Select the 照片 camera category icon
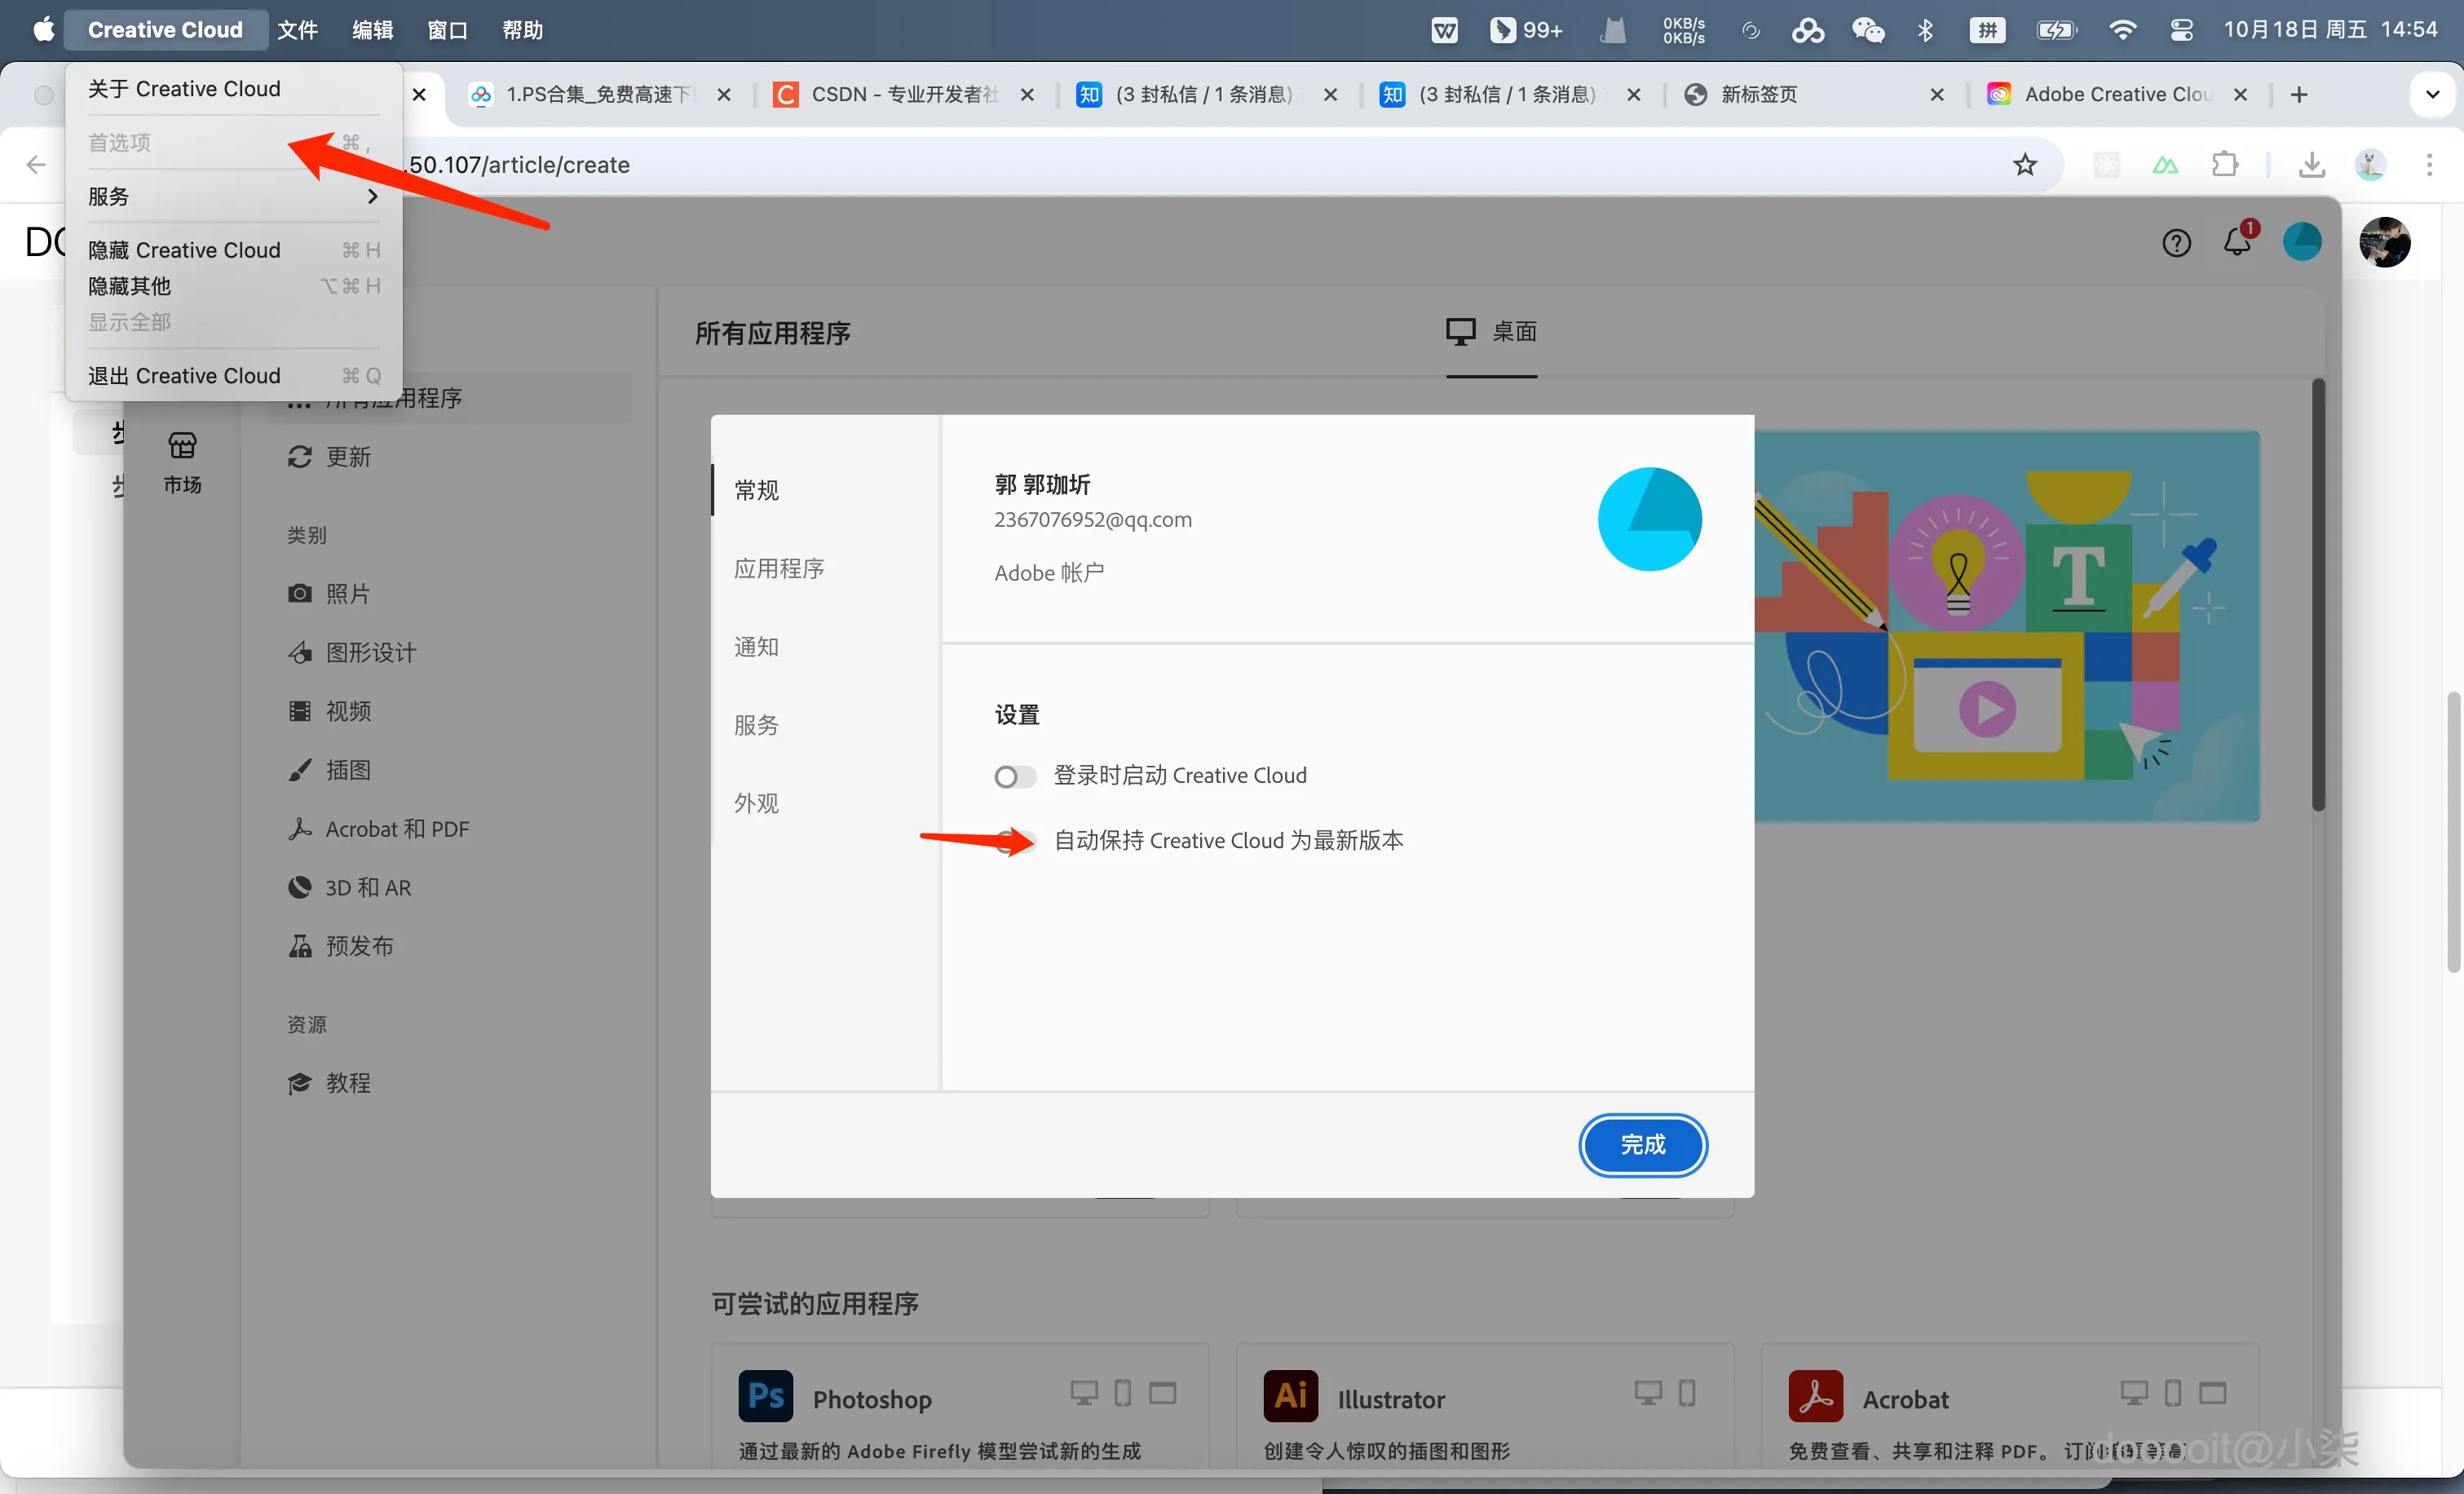This screenshot has height=1494, width=2464. click(299, 592)
